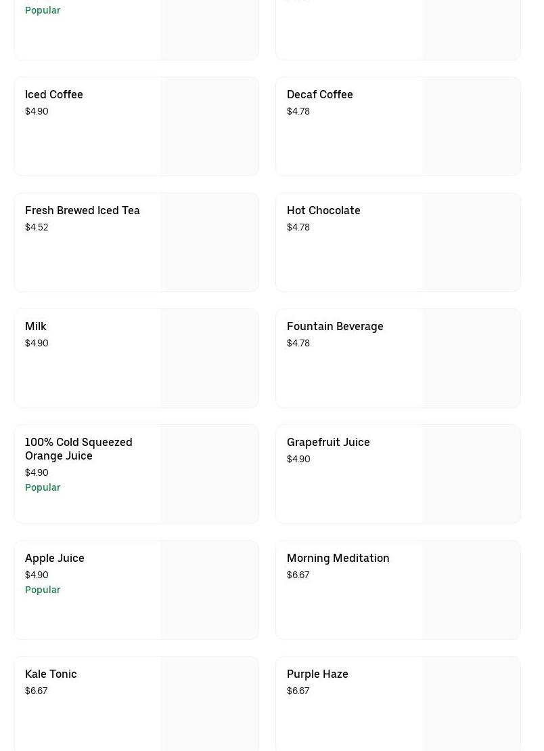Choose the Morning Meditation drink
Screen dimensions: 544x751
(338, 559)
